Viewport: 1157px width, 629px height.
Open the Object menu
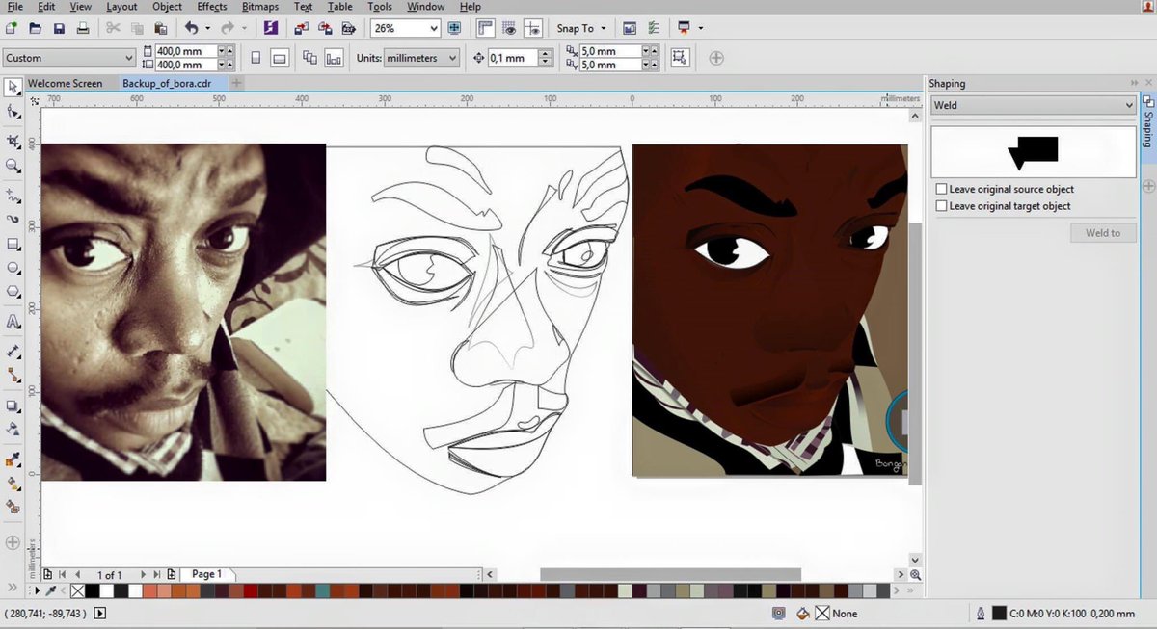(167, 7)
